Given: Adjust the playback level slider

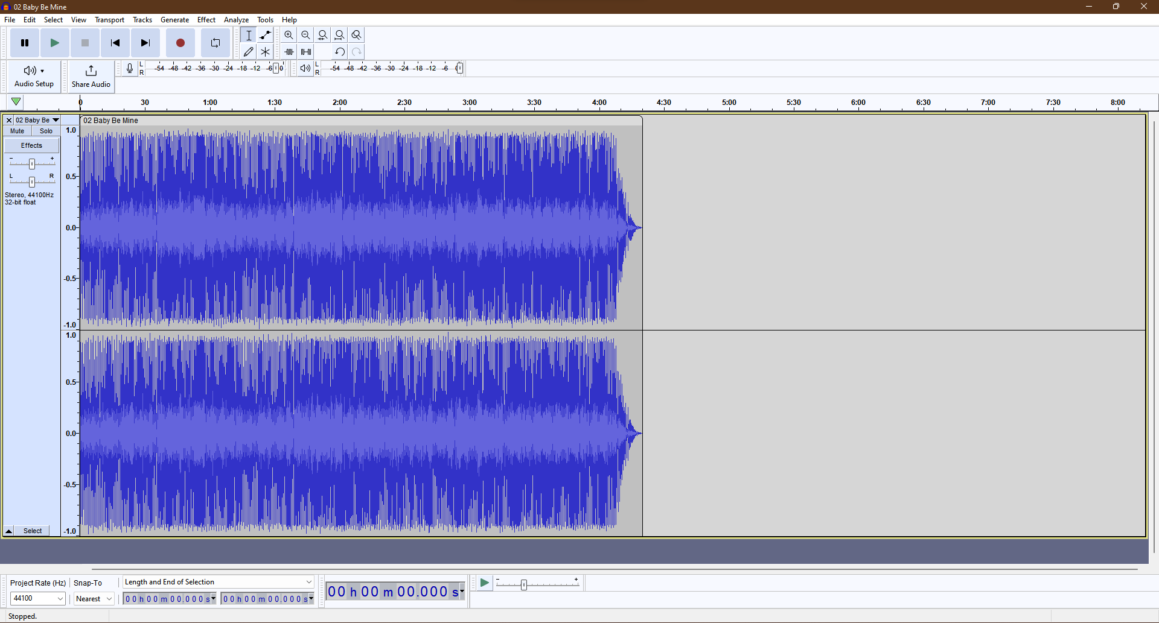Looking at the screenshot, I should click(459, 68).
